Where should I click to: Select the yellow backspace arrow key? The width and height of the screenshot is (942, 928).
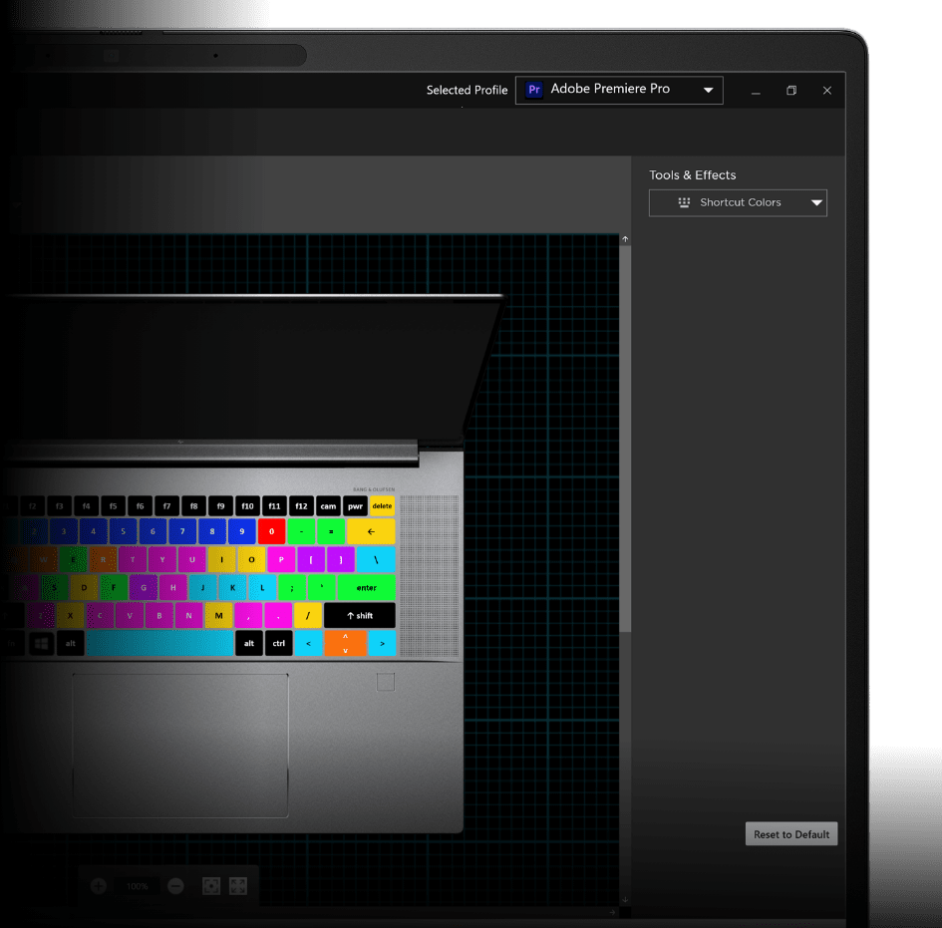371,531
